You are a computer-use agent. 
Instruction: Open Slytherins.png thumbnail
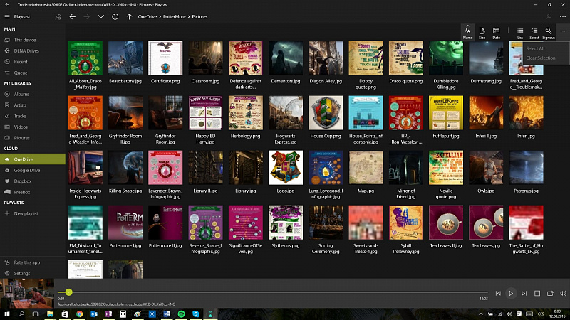coord(286,223)
